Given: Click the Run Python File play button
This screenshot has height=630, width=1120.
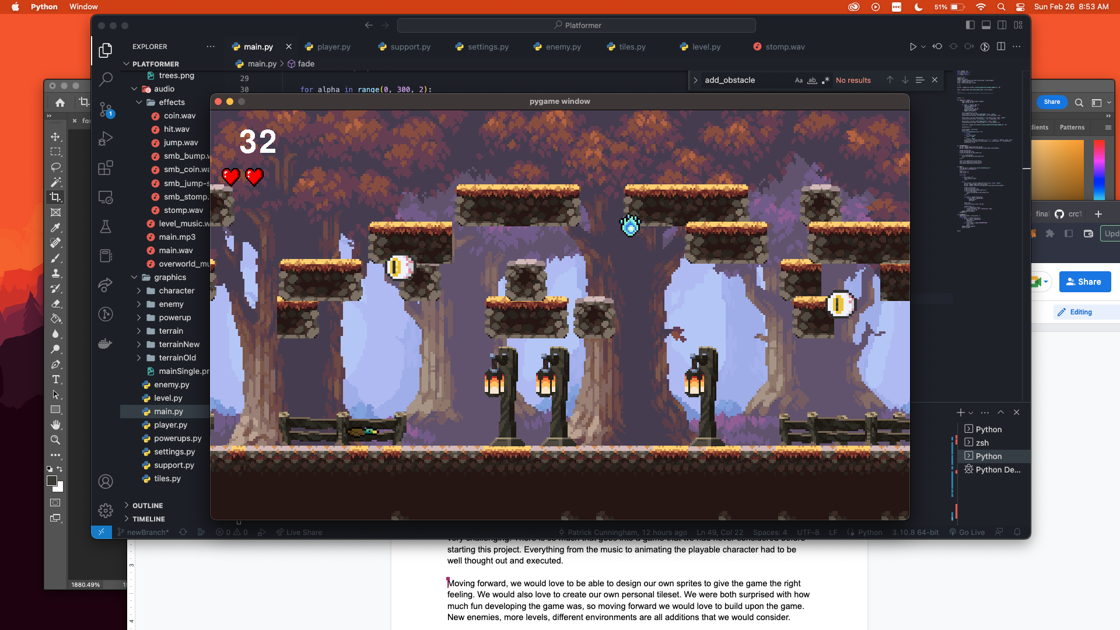Looking at the screenshot, I should pos(913,47).
